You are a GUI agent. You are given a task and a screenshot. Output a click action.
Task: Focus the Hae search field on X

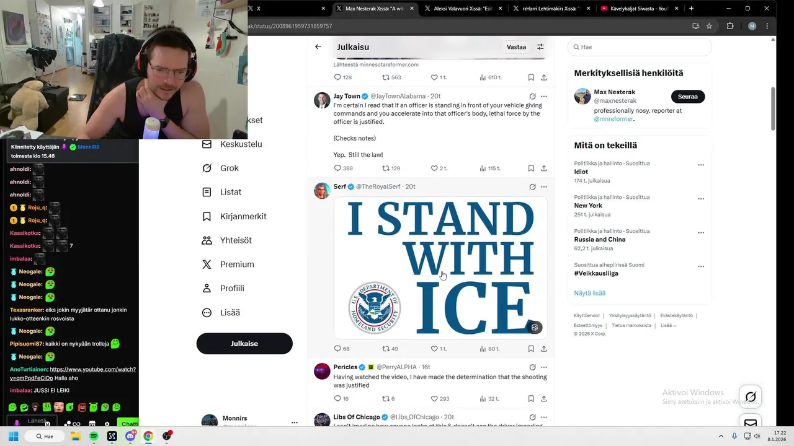[640, 47]
